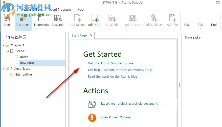Click the ribbon display options button
Image resolution: width=222 pixels, height=127 pixels.
218,2
